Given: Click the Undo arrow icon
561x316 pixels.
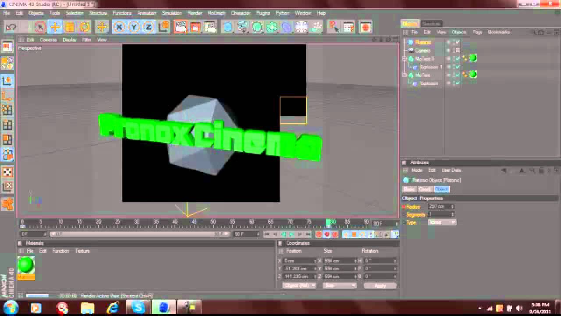Looking at the screenshot, I should pos(11,27).
